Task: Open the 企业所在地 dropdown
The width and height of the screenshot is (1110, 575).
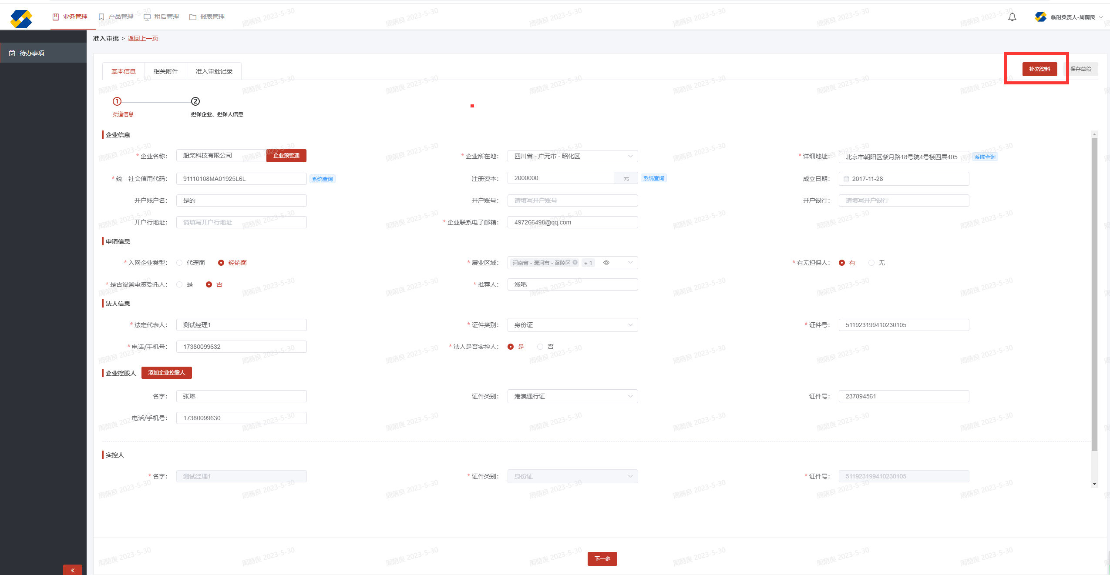Action: tap(572, 156)
